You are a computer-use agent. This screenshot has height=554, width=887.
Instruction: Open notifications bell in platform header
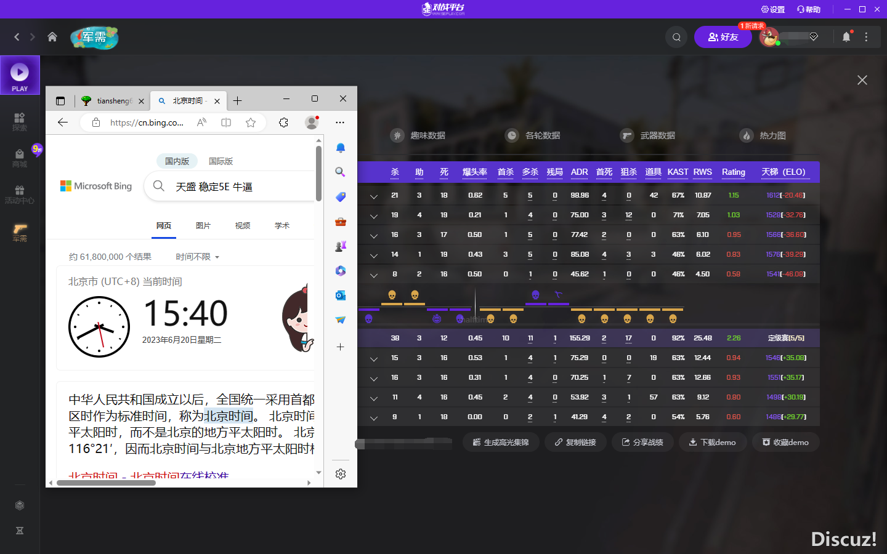click(846, 37)
